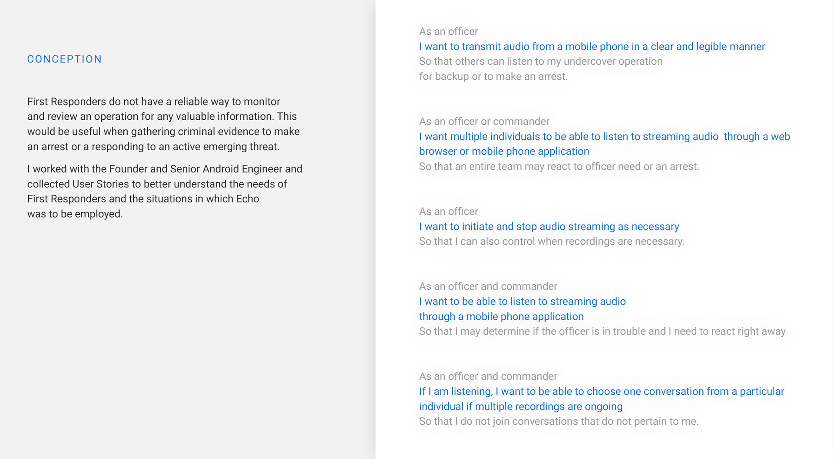Click "I want to initiate and stop audio streaming"

coord(549,226)
